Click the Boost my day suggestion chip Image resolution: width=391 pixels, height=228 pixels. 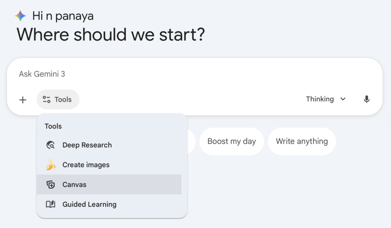click(x=231, y=141)
